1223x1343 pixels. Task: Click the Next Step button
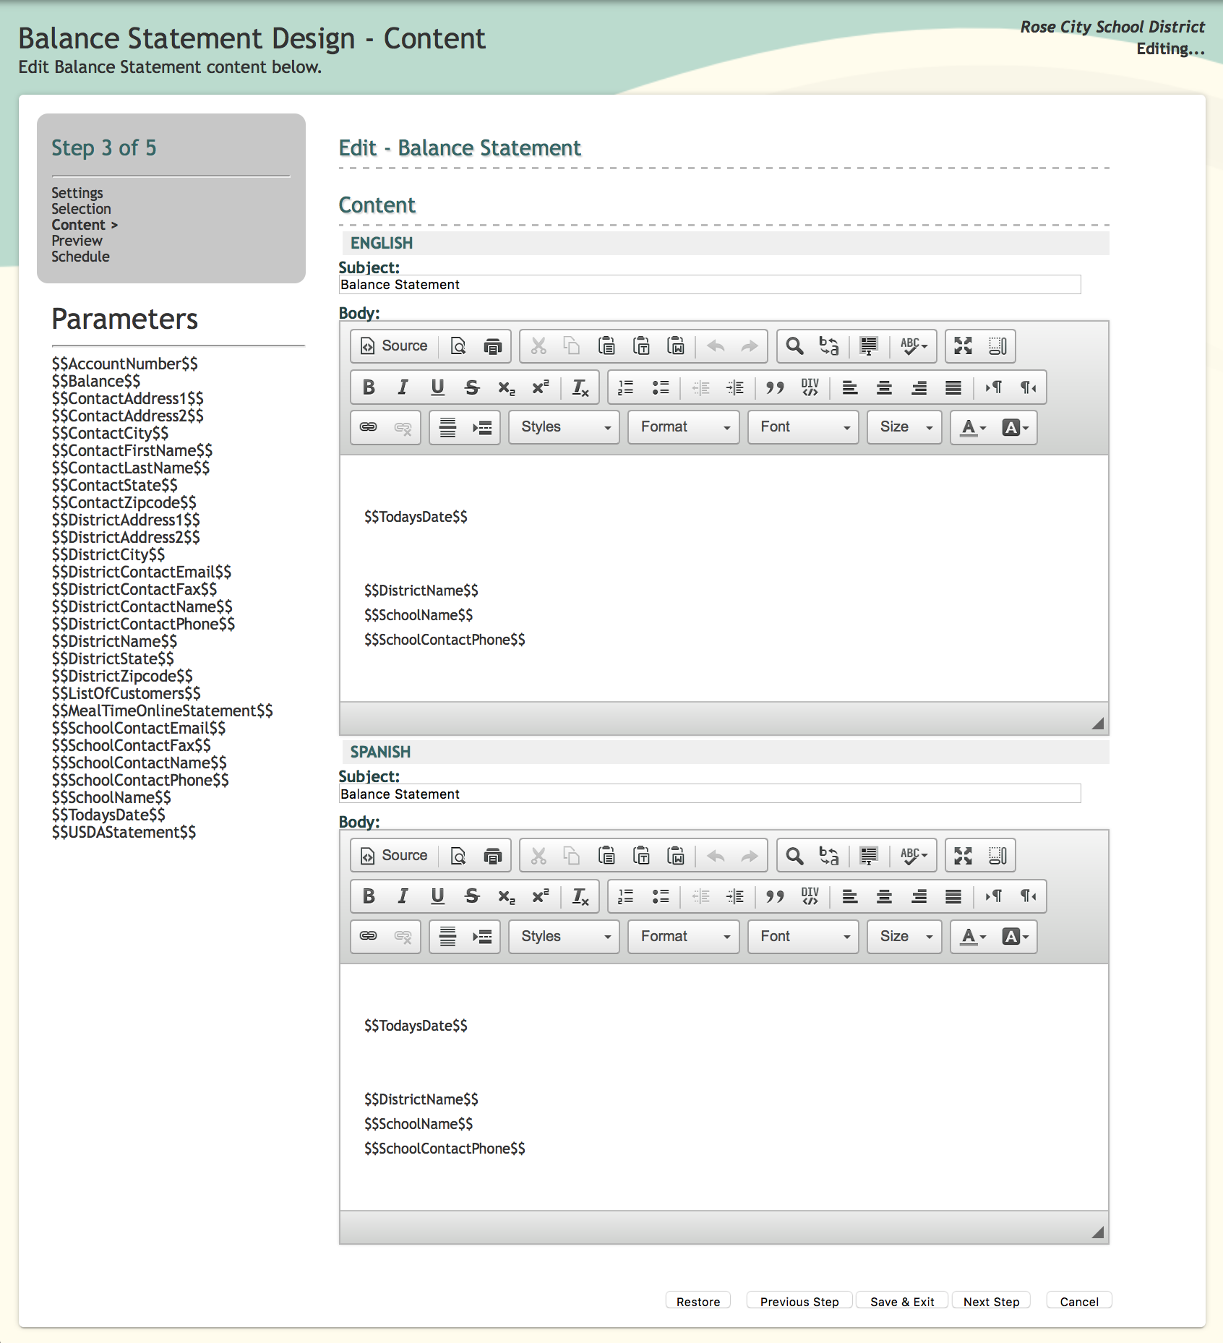pos(991,1301)
